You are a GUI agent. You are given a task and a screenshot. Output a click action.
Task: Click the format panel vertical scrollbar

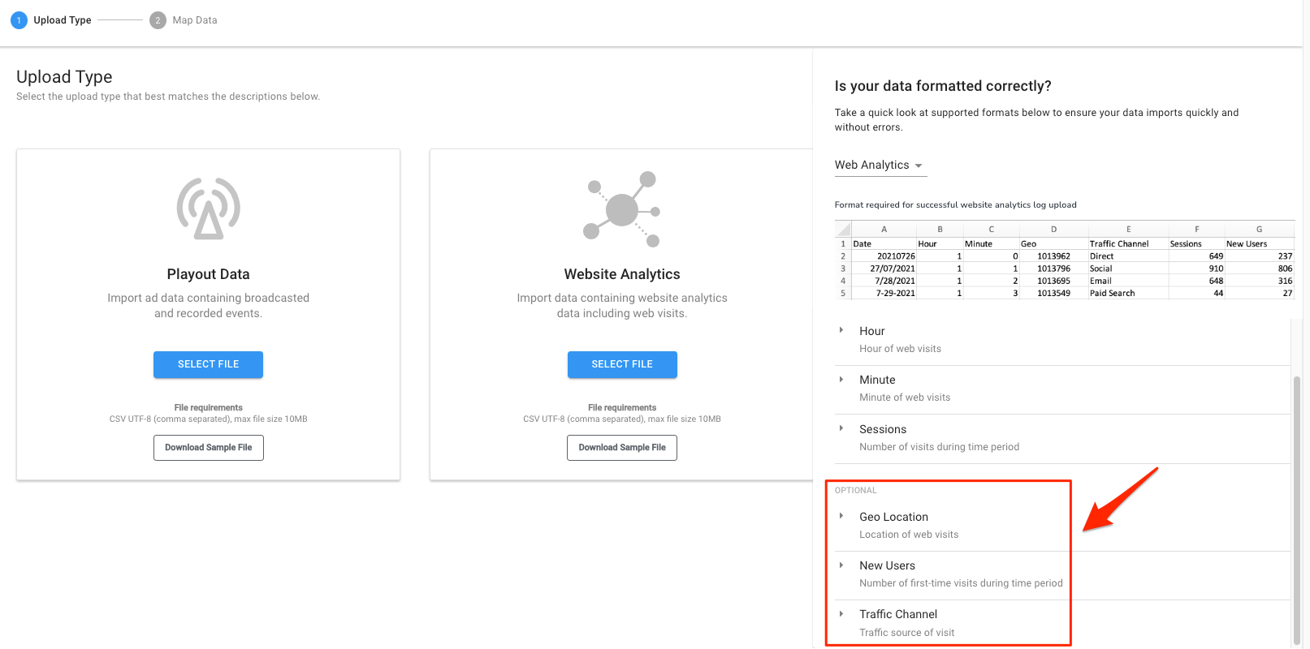coord(1296,503)
